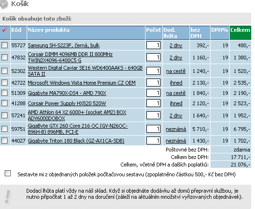255x209 pixels.
Task: Click quantity field for Corsair HX520 row
Action: tap(153, 103)
